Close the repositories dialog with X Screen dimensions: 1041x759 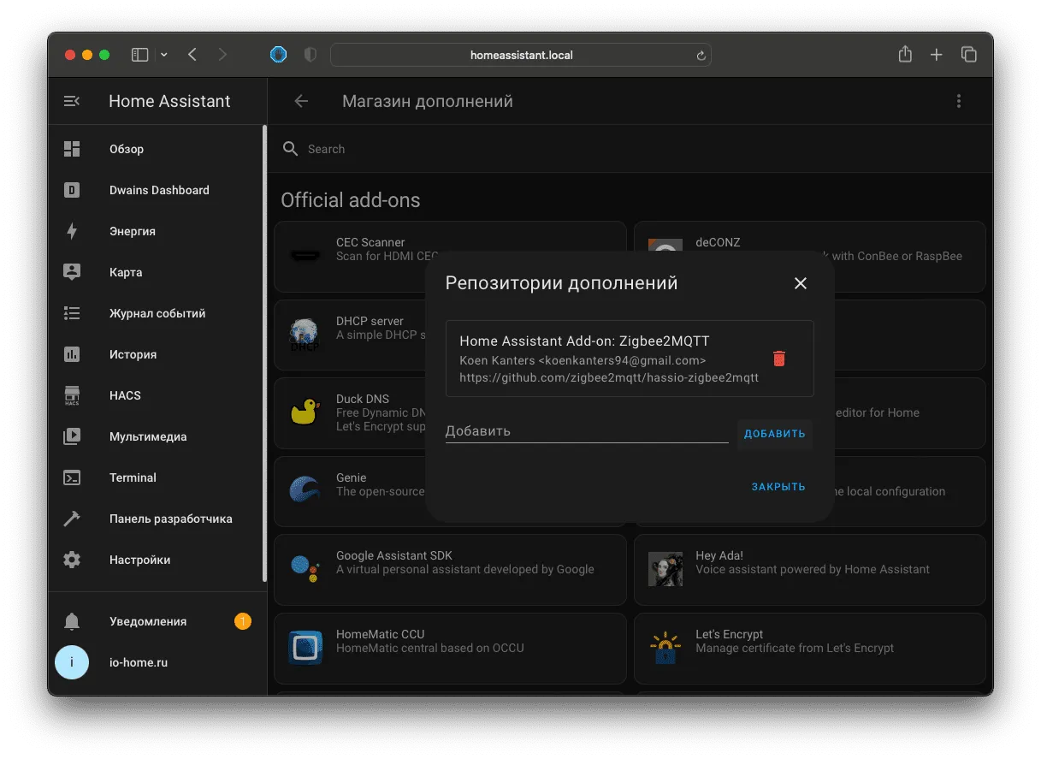point(801,283)
